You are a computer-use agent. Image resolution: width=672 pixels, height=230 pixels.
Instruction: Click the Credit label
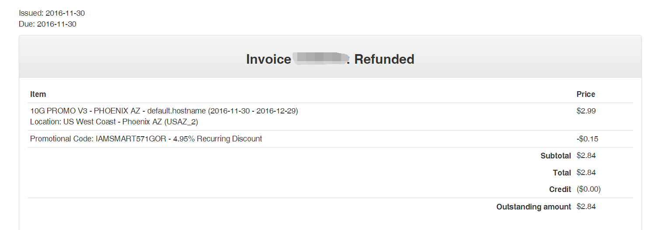560,189
